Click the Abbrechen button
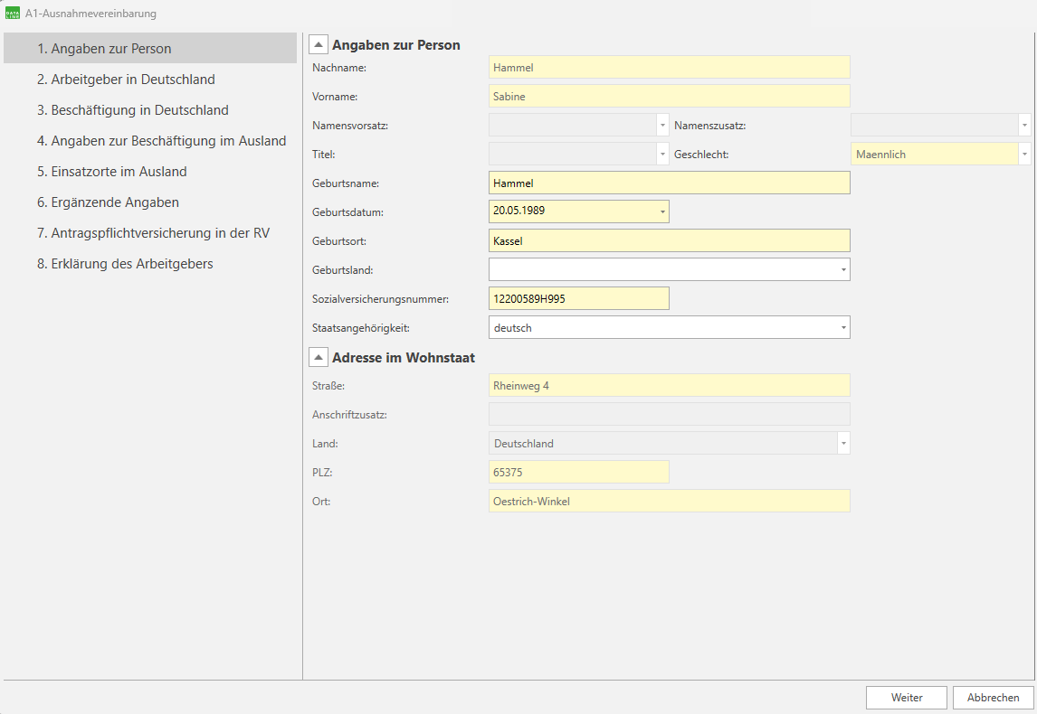The image size is (1037, 714). click(x=993, y=698)
